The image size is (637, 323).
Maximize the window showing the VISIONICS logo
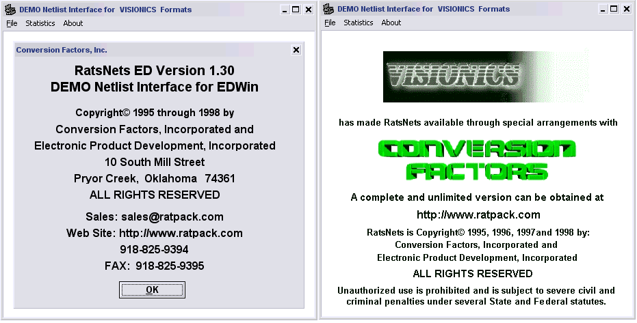614,10
